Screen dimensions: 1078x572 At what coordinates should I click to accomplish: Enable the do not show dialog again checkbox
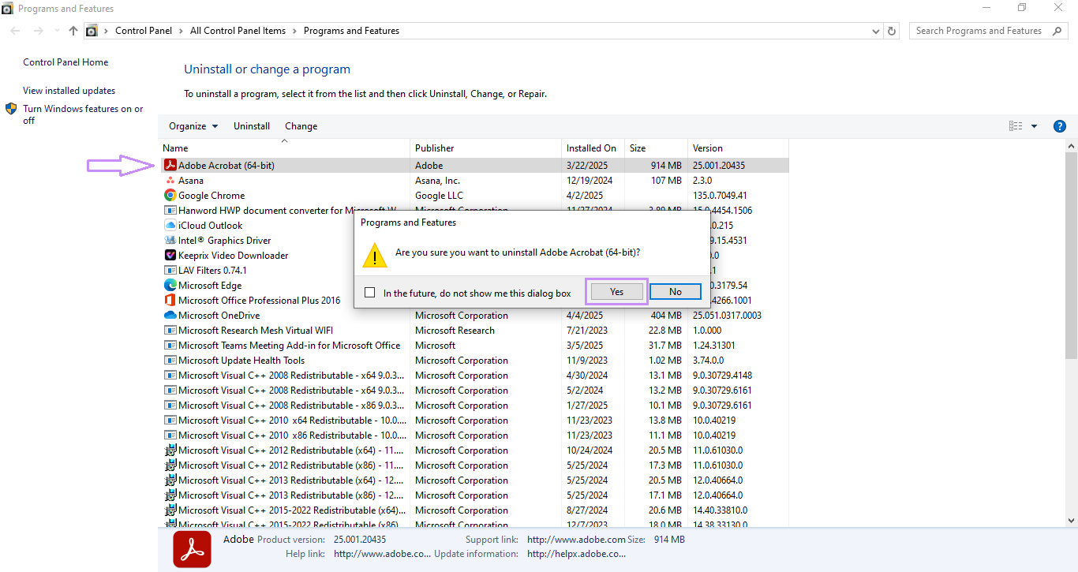click(369, 292)
